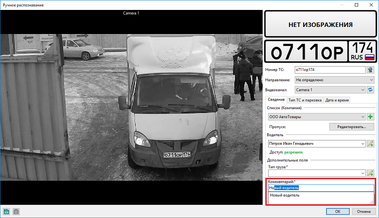379x218 pixels.
Task: Click the green plus to add company
Action: pyautogui.click(x=370, y=117)
